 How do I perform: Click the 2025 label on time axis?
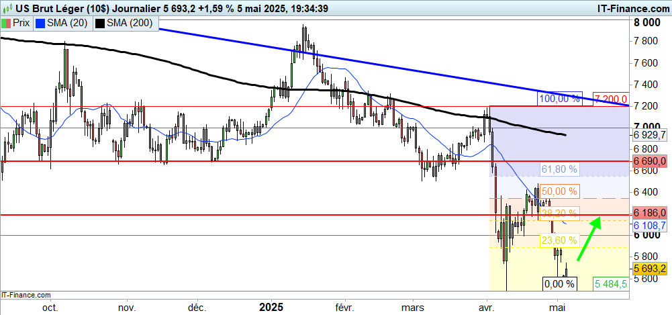pyautogui.click(x=271, y=307)
